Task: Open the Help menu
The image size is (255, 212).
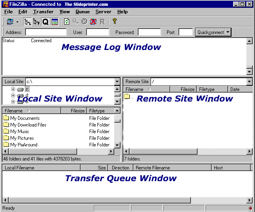Action: pos(122,12)
